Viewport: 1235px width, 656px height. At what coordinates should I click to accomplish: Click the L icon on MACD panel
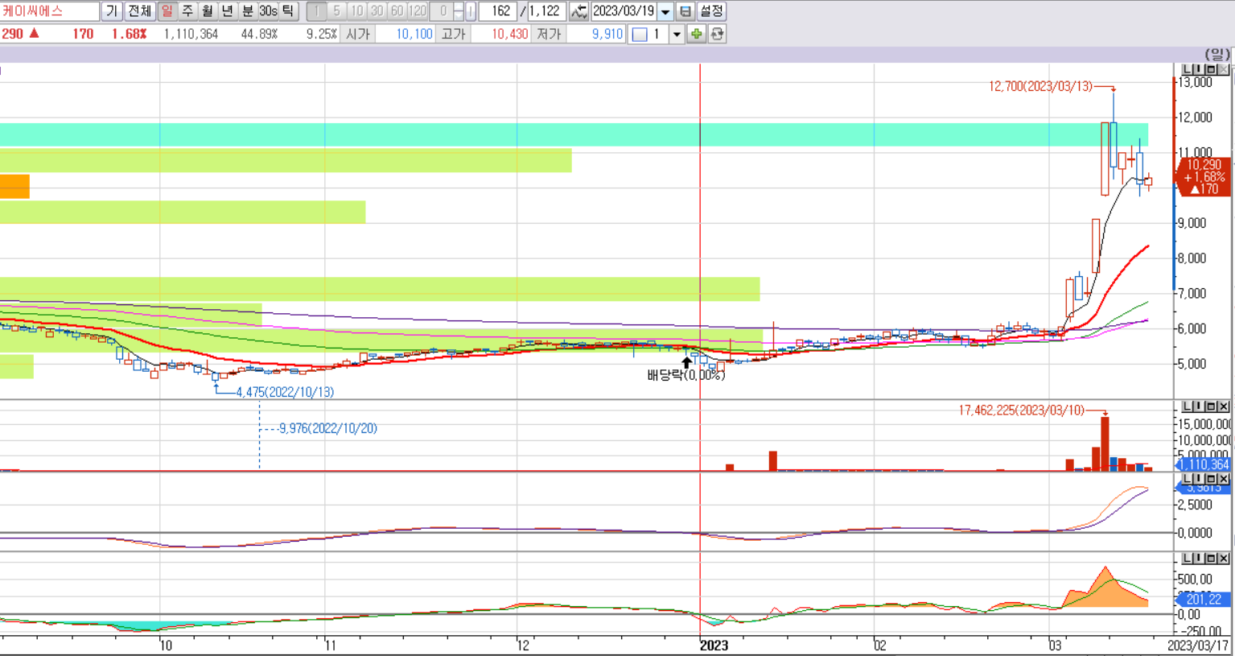tap(1187, 479)
